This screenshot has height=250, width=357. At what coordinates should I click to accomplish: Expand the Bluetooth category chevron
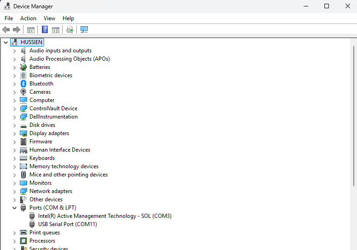[x=14, y=84]
